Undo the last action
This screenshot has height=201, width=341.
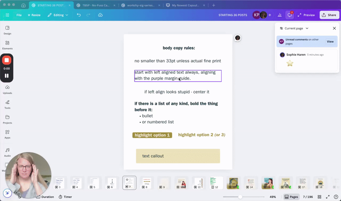click(79, 15)
